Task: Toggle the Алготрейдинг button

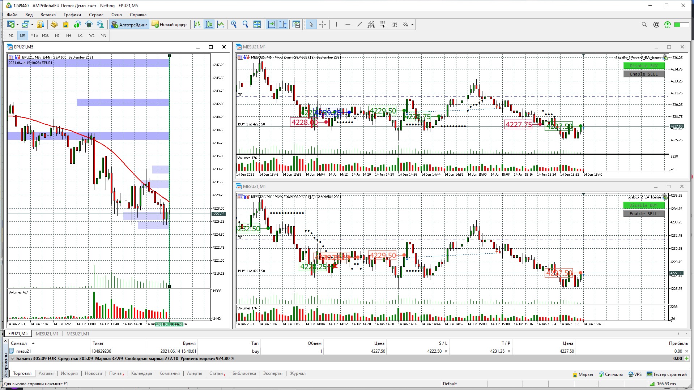Action: 129,25
